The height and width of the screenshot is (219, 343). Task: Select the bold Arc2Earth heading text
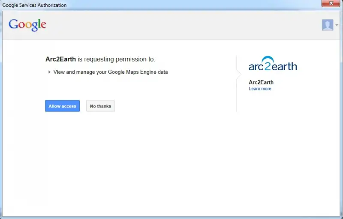60,59
